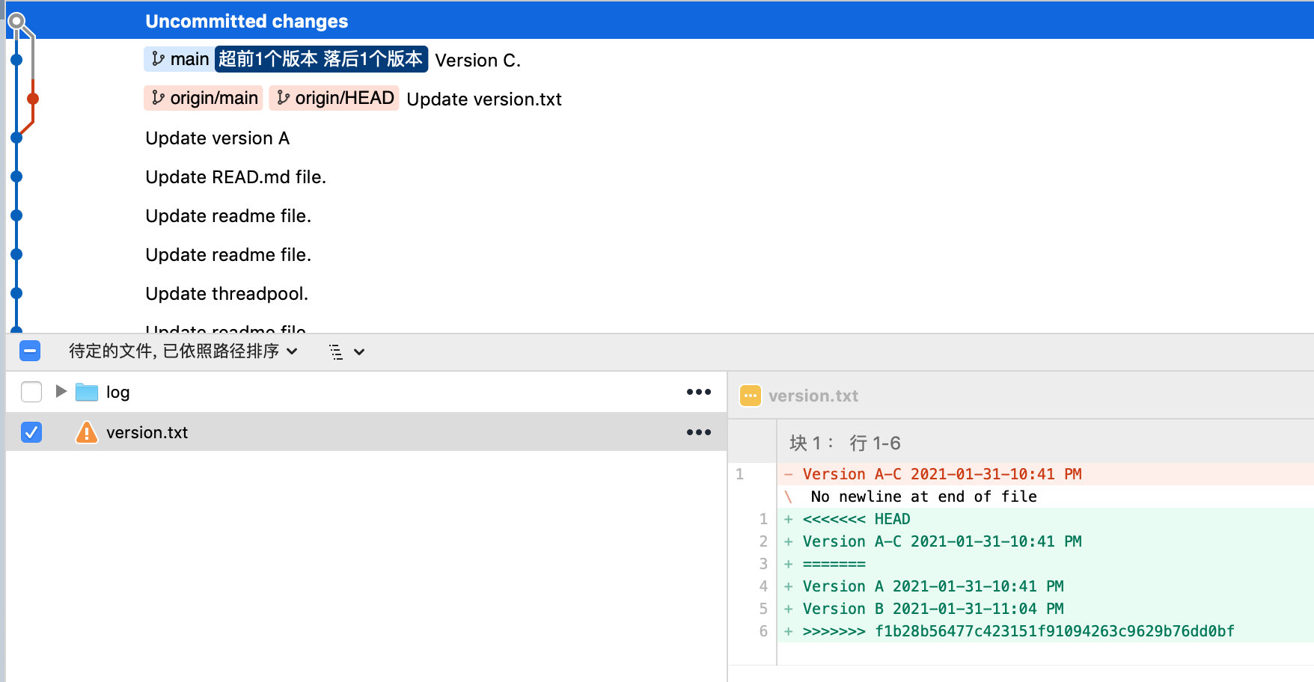1314x682 pixels.
Task: Click the main branch label
Action: click(179, 59)
